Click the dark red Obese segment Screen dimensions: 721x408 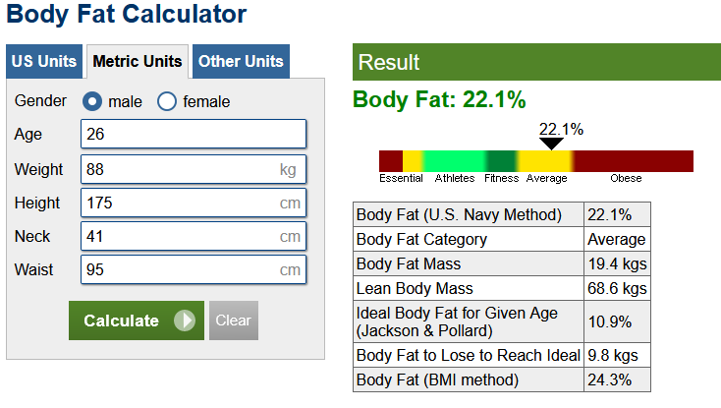tap(634, 161)
